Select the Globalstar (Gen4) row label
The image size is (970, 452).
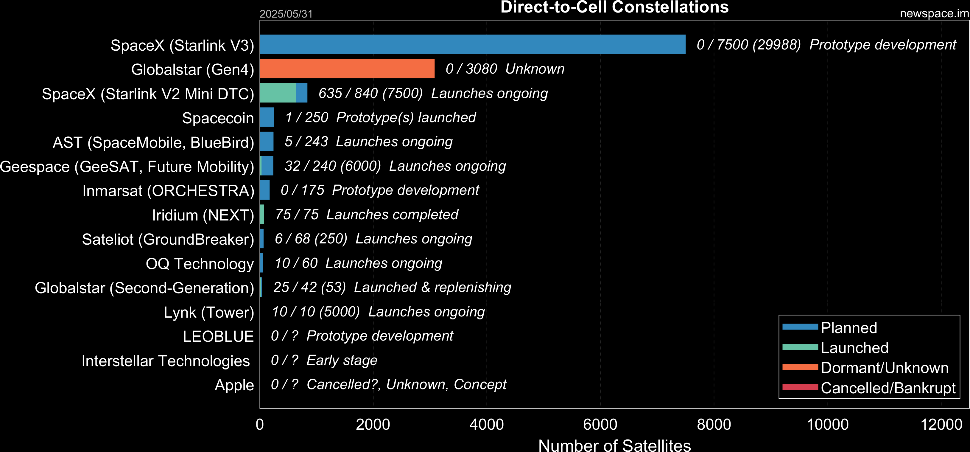[x=193, y=70]
